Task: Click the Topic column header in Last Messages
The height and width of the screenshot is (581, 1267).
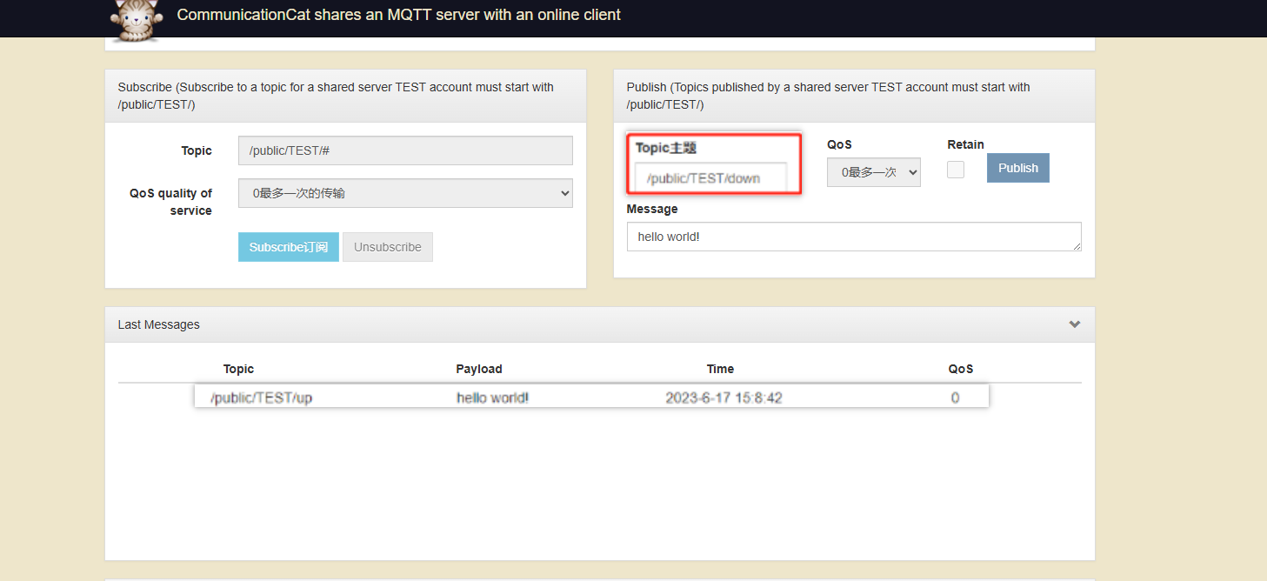Action: [x=238, y=369]
